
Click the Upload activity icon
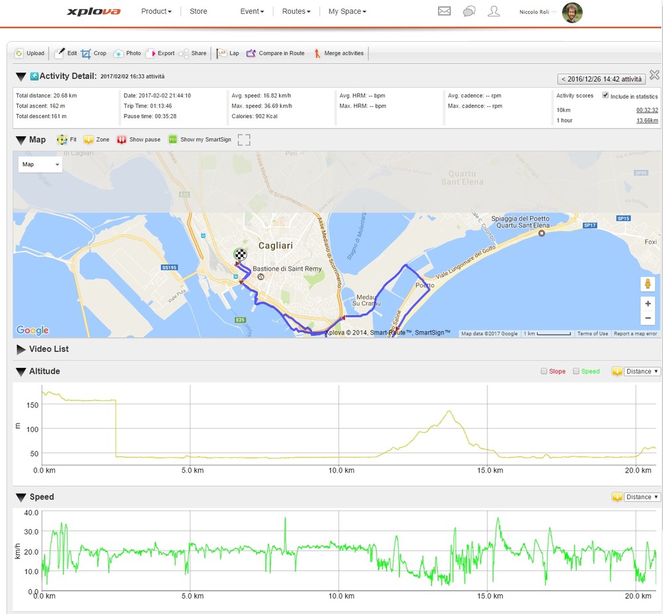(19, 53)
